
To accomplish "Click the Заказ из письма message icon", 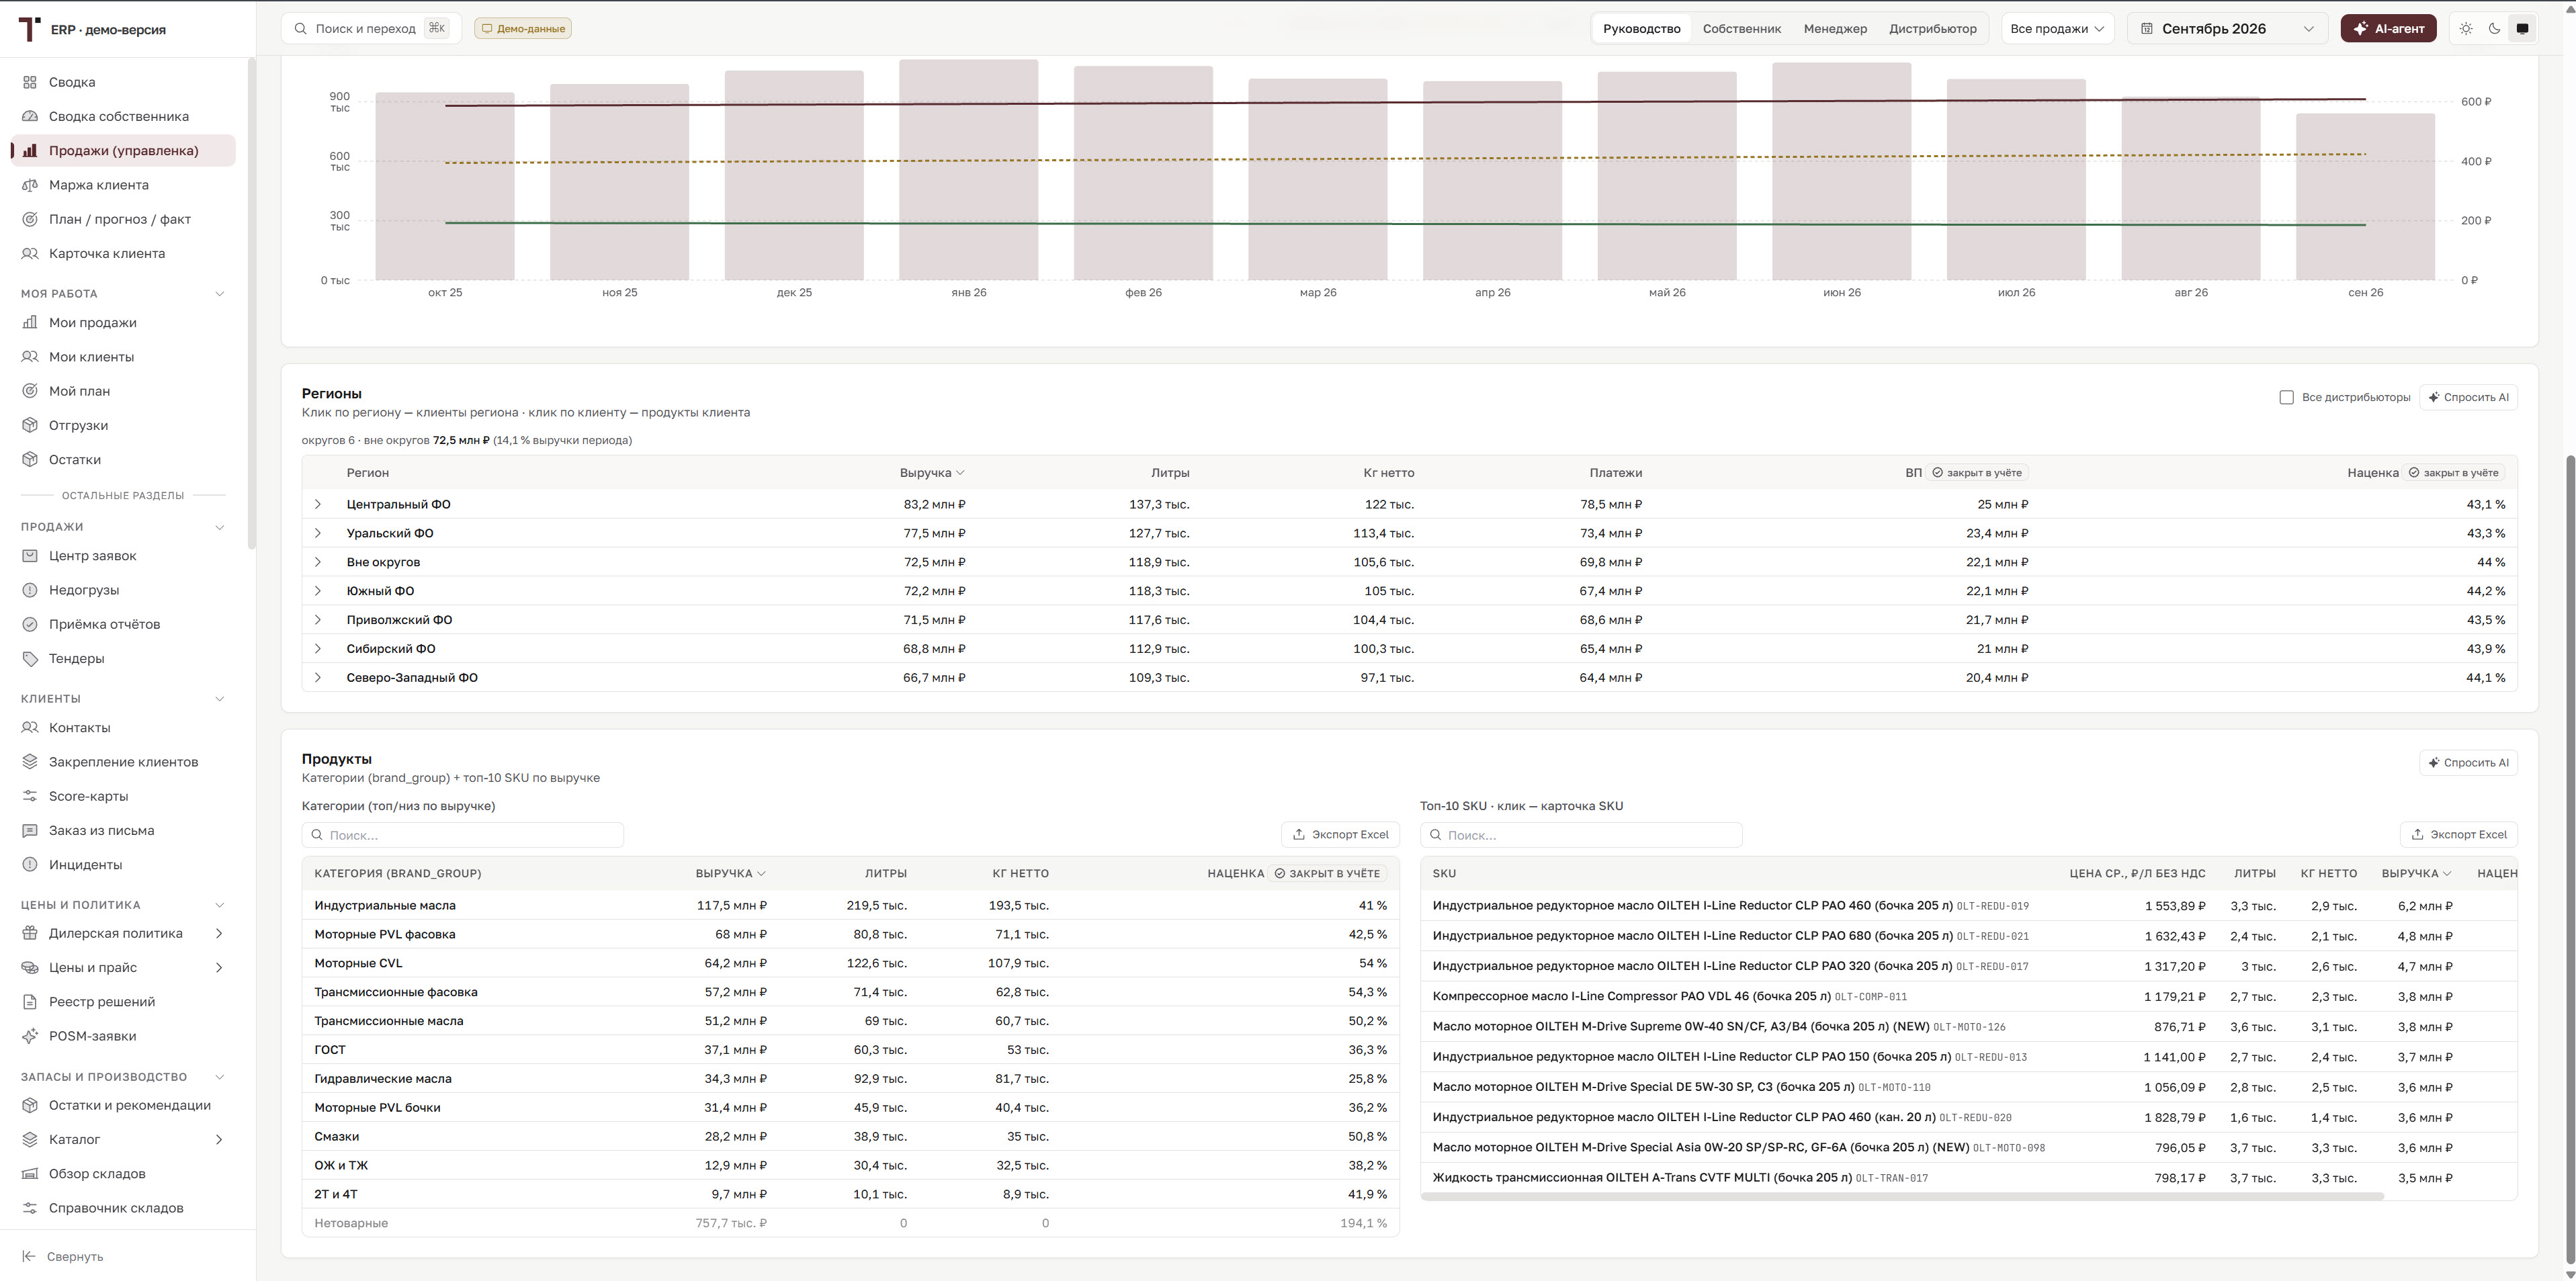I will coord(30,830).
